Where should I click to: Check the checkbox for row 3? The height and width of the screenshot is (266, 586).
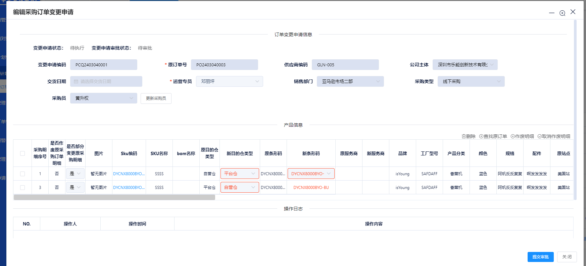22,188
